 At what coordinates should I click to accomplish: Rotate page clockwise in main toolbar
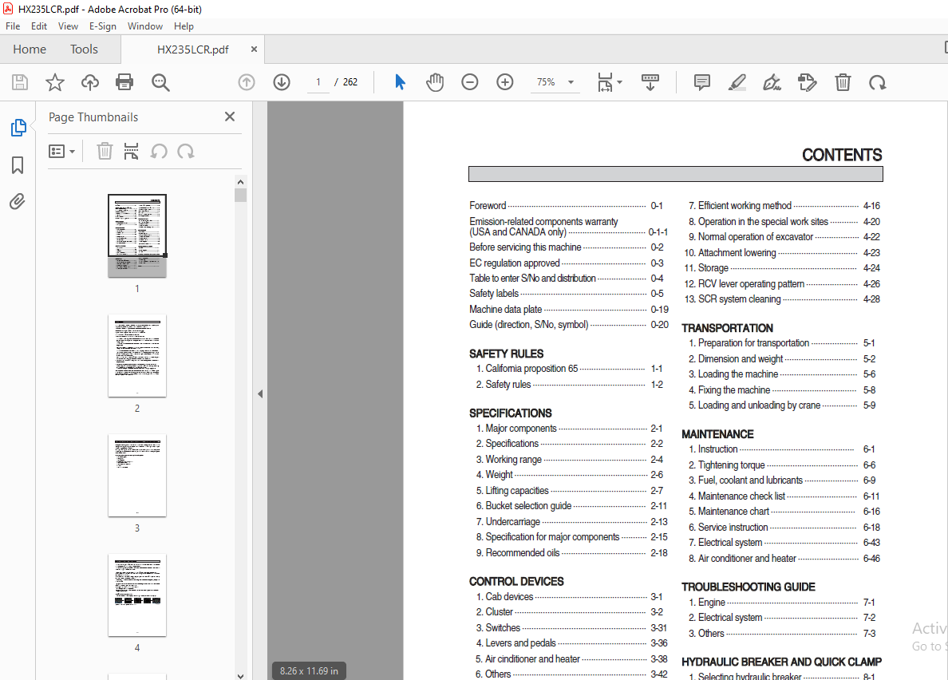tap(877, 82)
